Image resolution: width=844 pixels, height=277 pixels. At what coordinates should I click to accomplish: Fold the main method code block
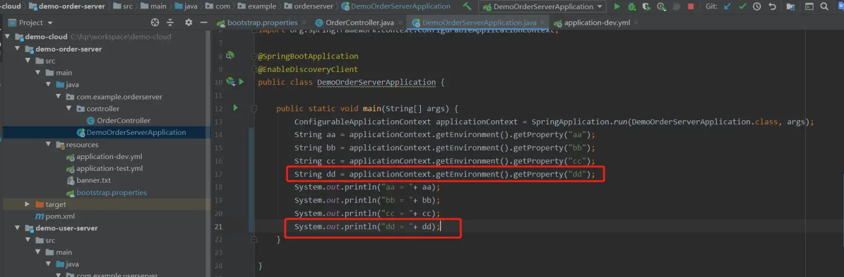[x=254, y=108]
